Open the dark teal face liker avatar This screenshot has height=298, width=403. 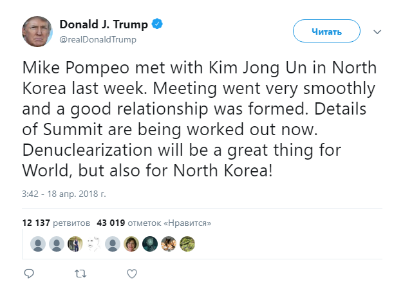150,244
